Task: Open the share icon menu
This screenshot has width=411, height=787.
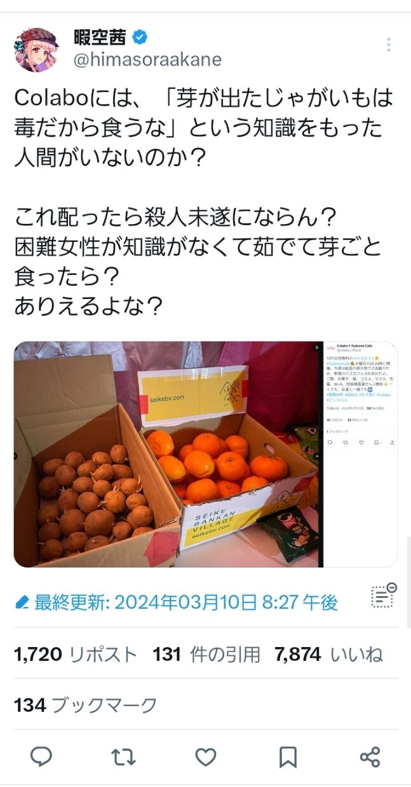Action: pos(370,757)
